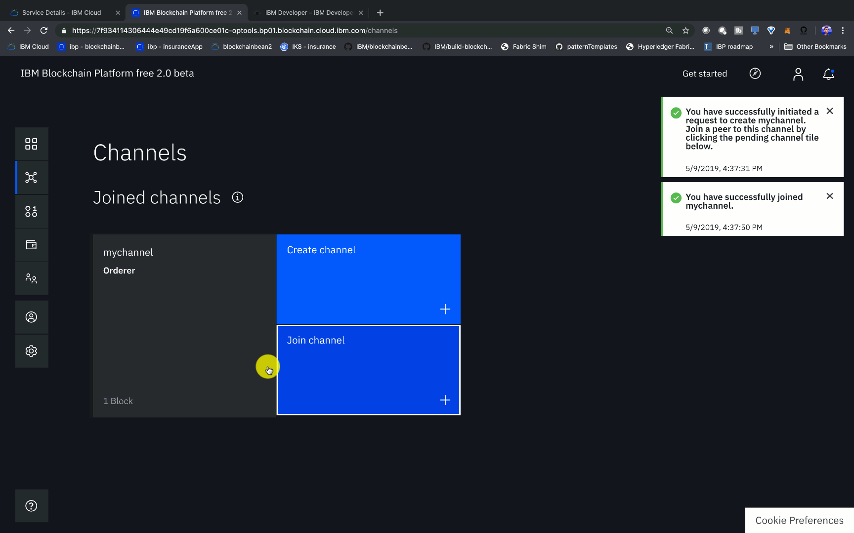The height and width of the screenshot is (533, 854).
Task: Dismiss the channel creation request notification
Action: pos(830,111)
